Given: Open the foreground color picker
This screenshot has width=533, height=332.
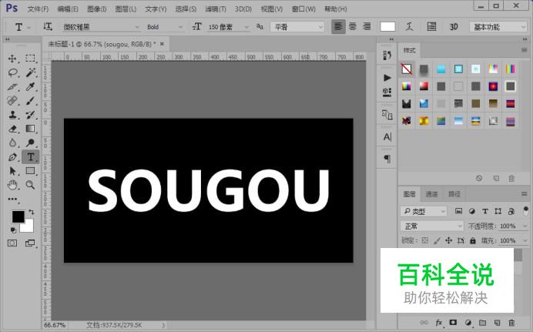Looking at the screenshot, I should tap(18, 216).
